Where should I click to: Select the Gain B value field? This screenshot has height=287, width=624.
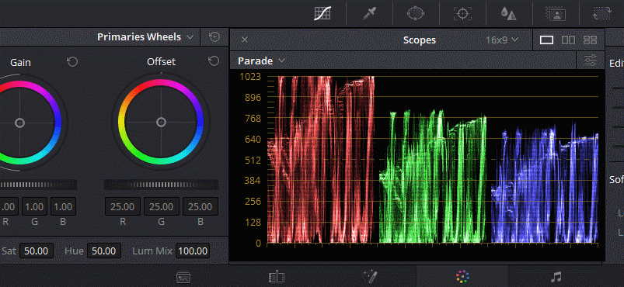click(63, 206)
